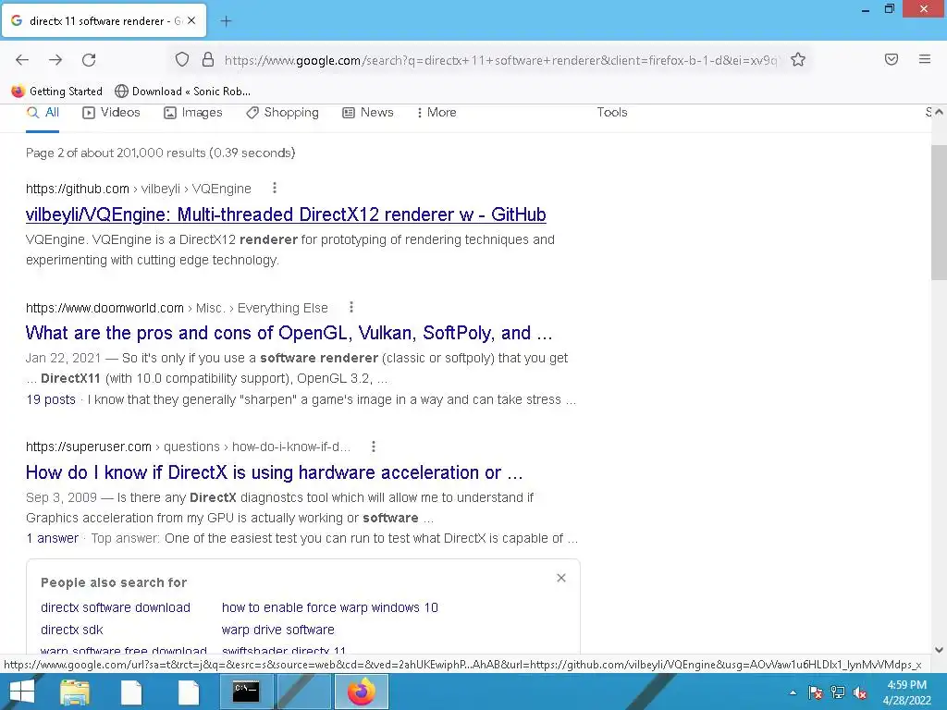Open the taskbar clock showing 4:59 PM
947x710 pixels.
click(907, 692)
